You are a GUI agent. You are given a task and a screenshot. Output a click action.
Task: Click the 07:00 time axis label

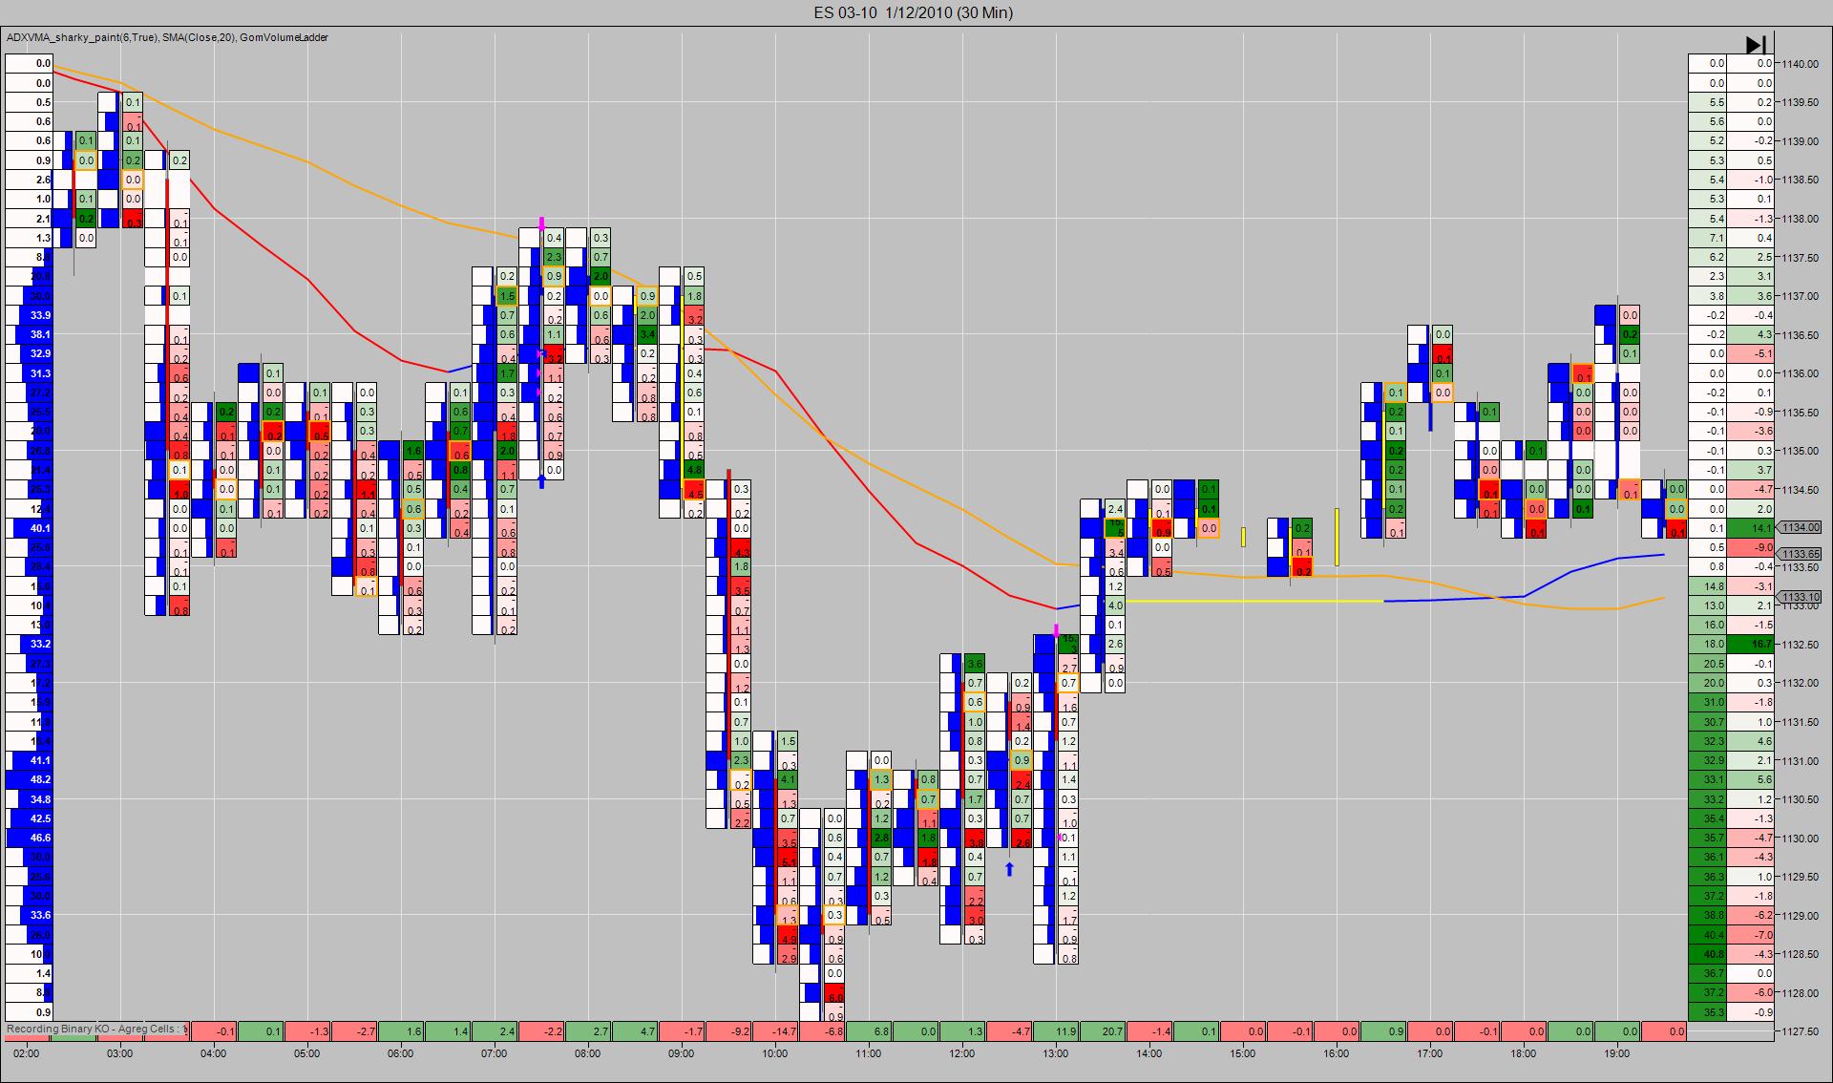[495, 1053]
